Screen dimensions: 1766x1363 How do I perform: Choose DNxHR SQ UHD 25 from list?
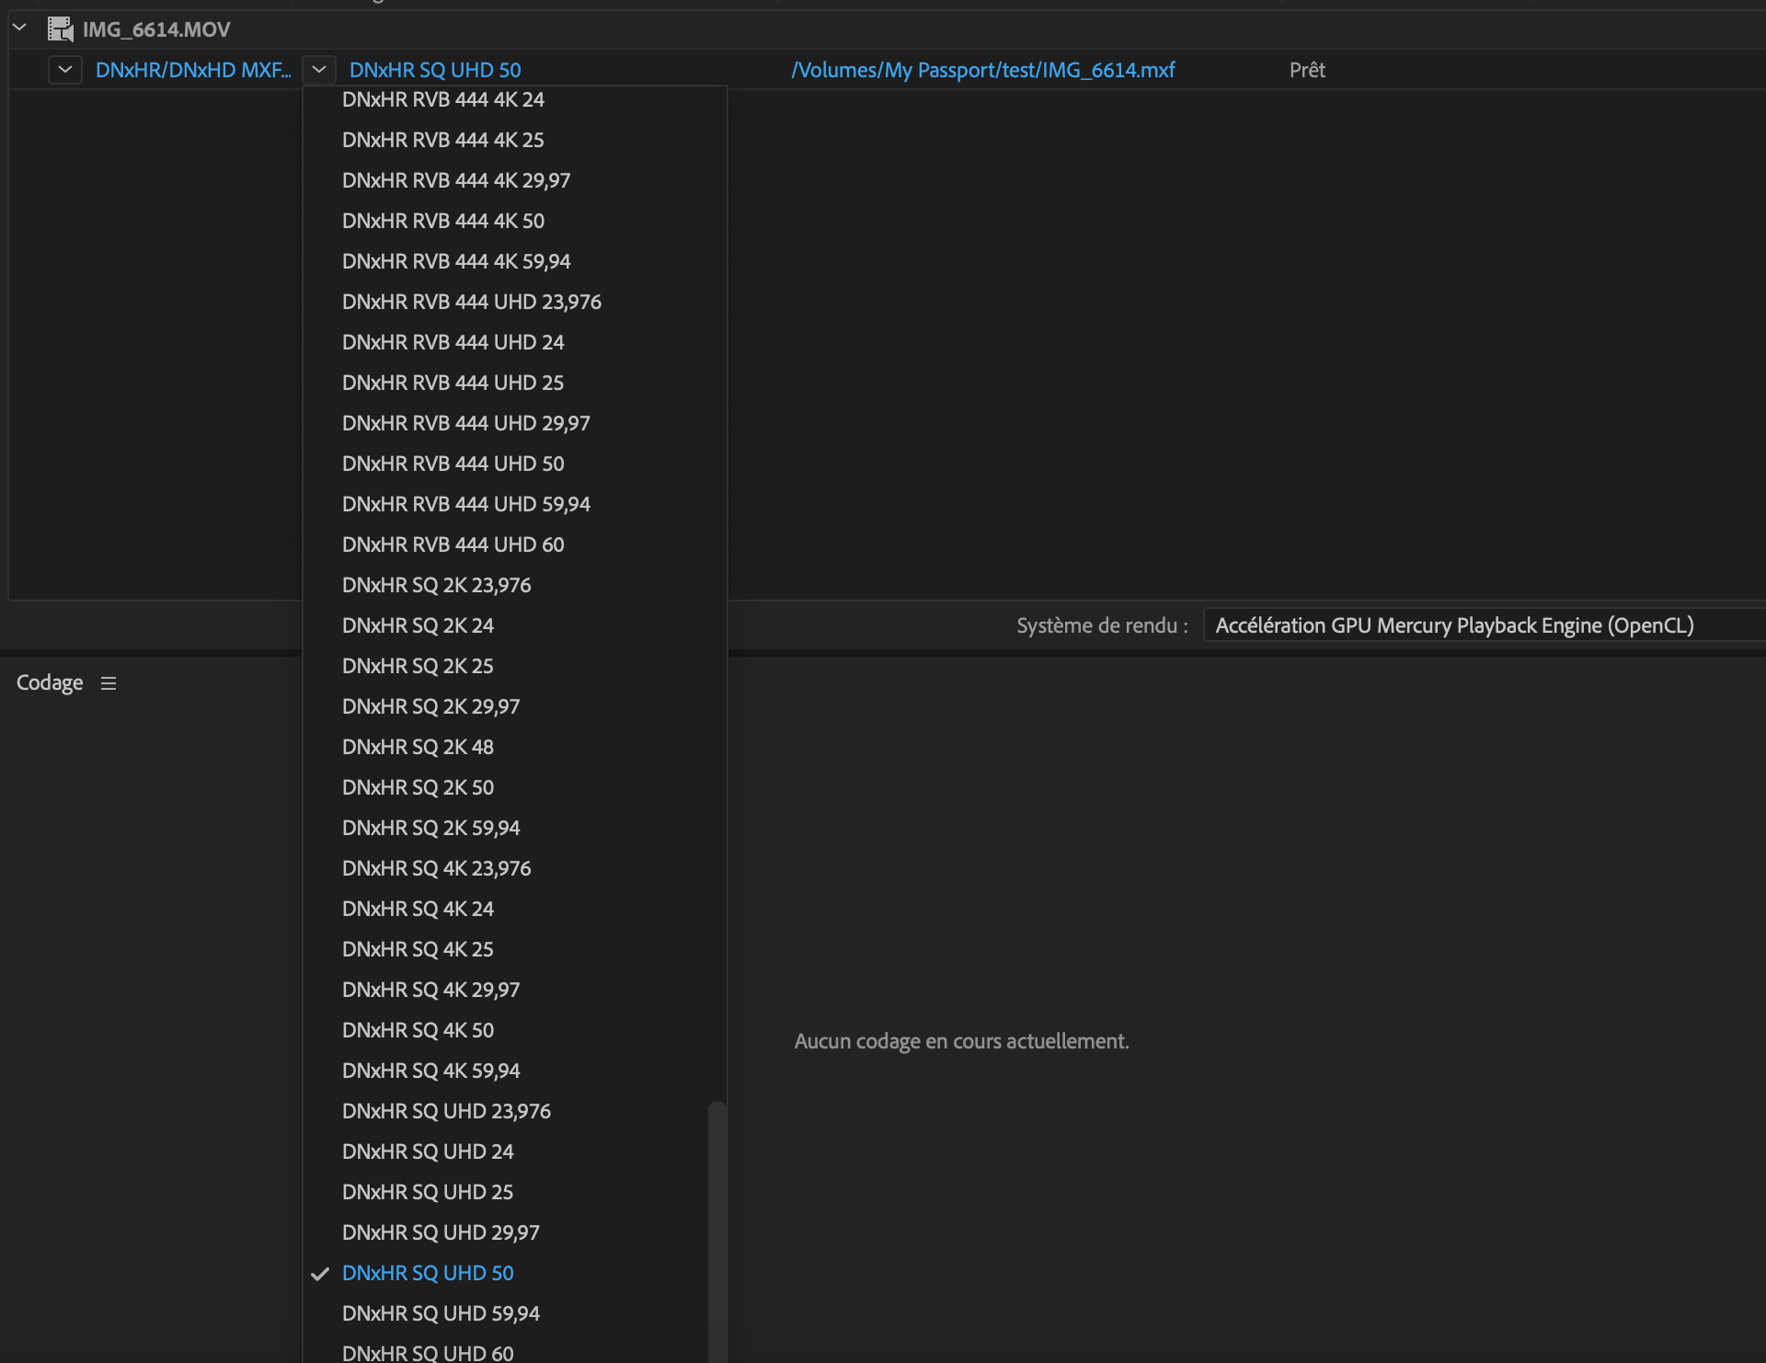[x=427, y=1192]
